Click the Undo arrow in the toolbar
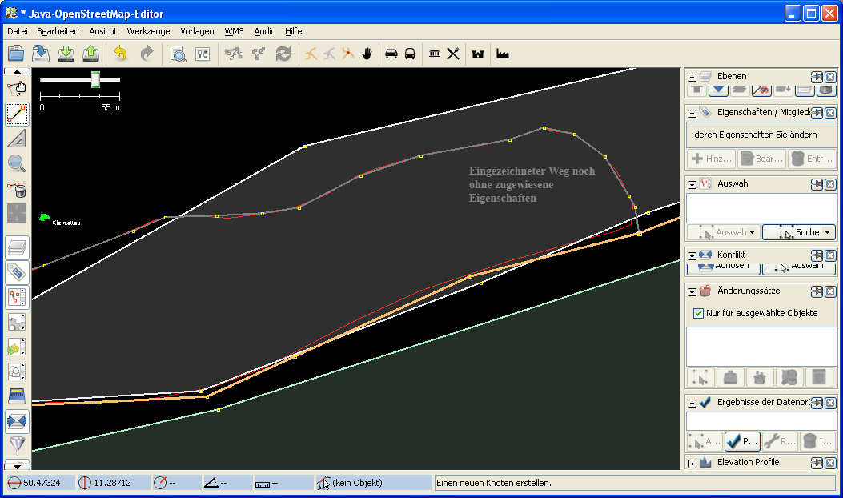843x498 pixels. pos(120,54)
